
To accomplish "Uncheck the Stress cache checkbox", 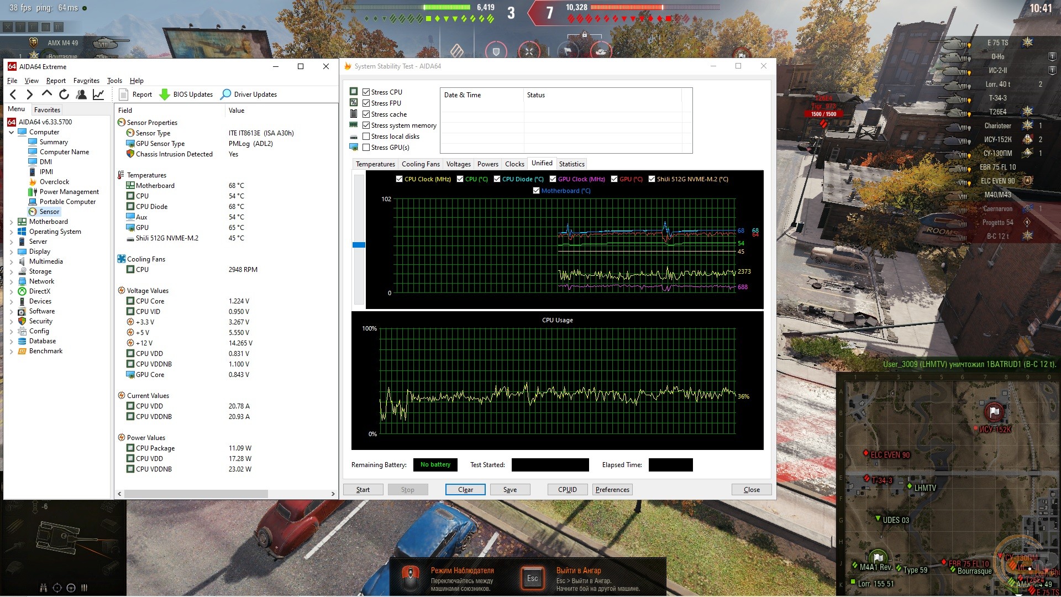I will pyautogui.click(x=366, y=114).
